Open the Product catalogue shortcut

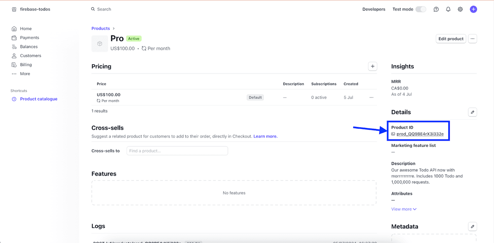38,99
